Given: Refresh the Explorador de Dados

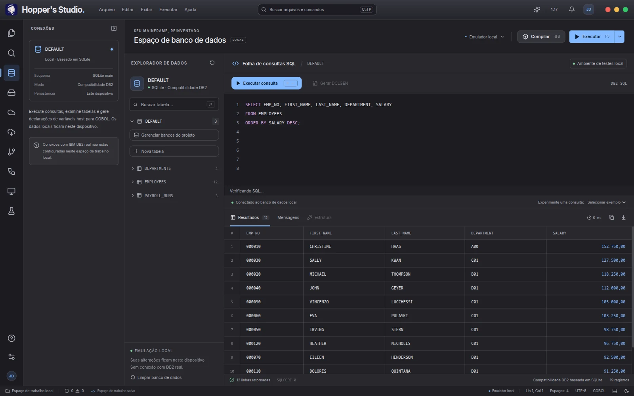Looking at the screenshot, I should pyautogui.click(x=212, y=63).
